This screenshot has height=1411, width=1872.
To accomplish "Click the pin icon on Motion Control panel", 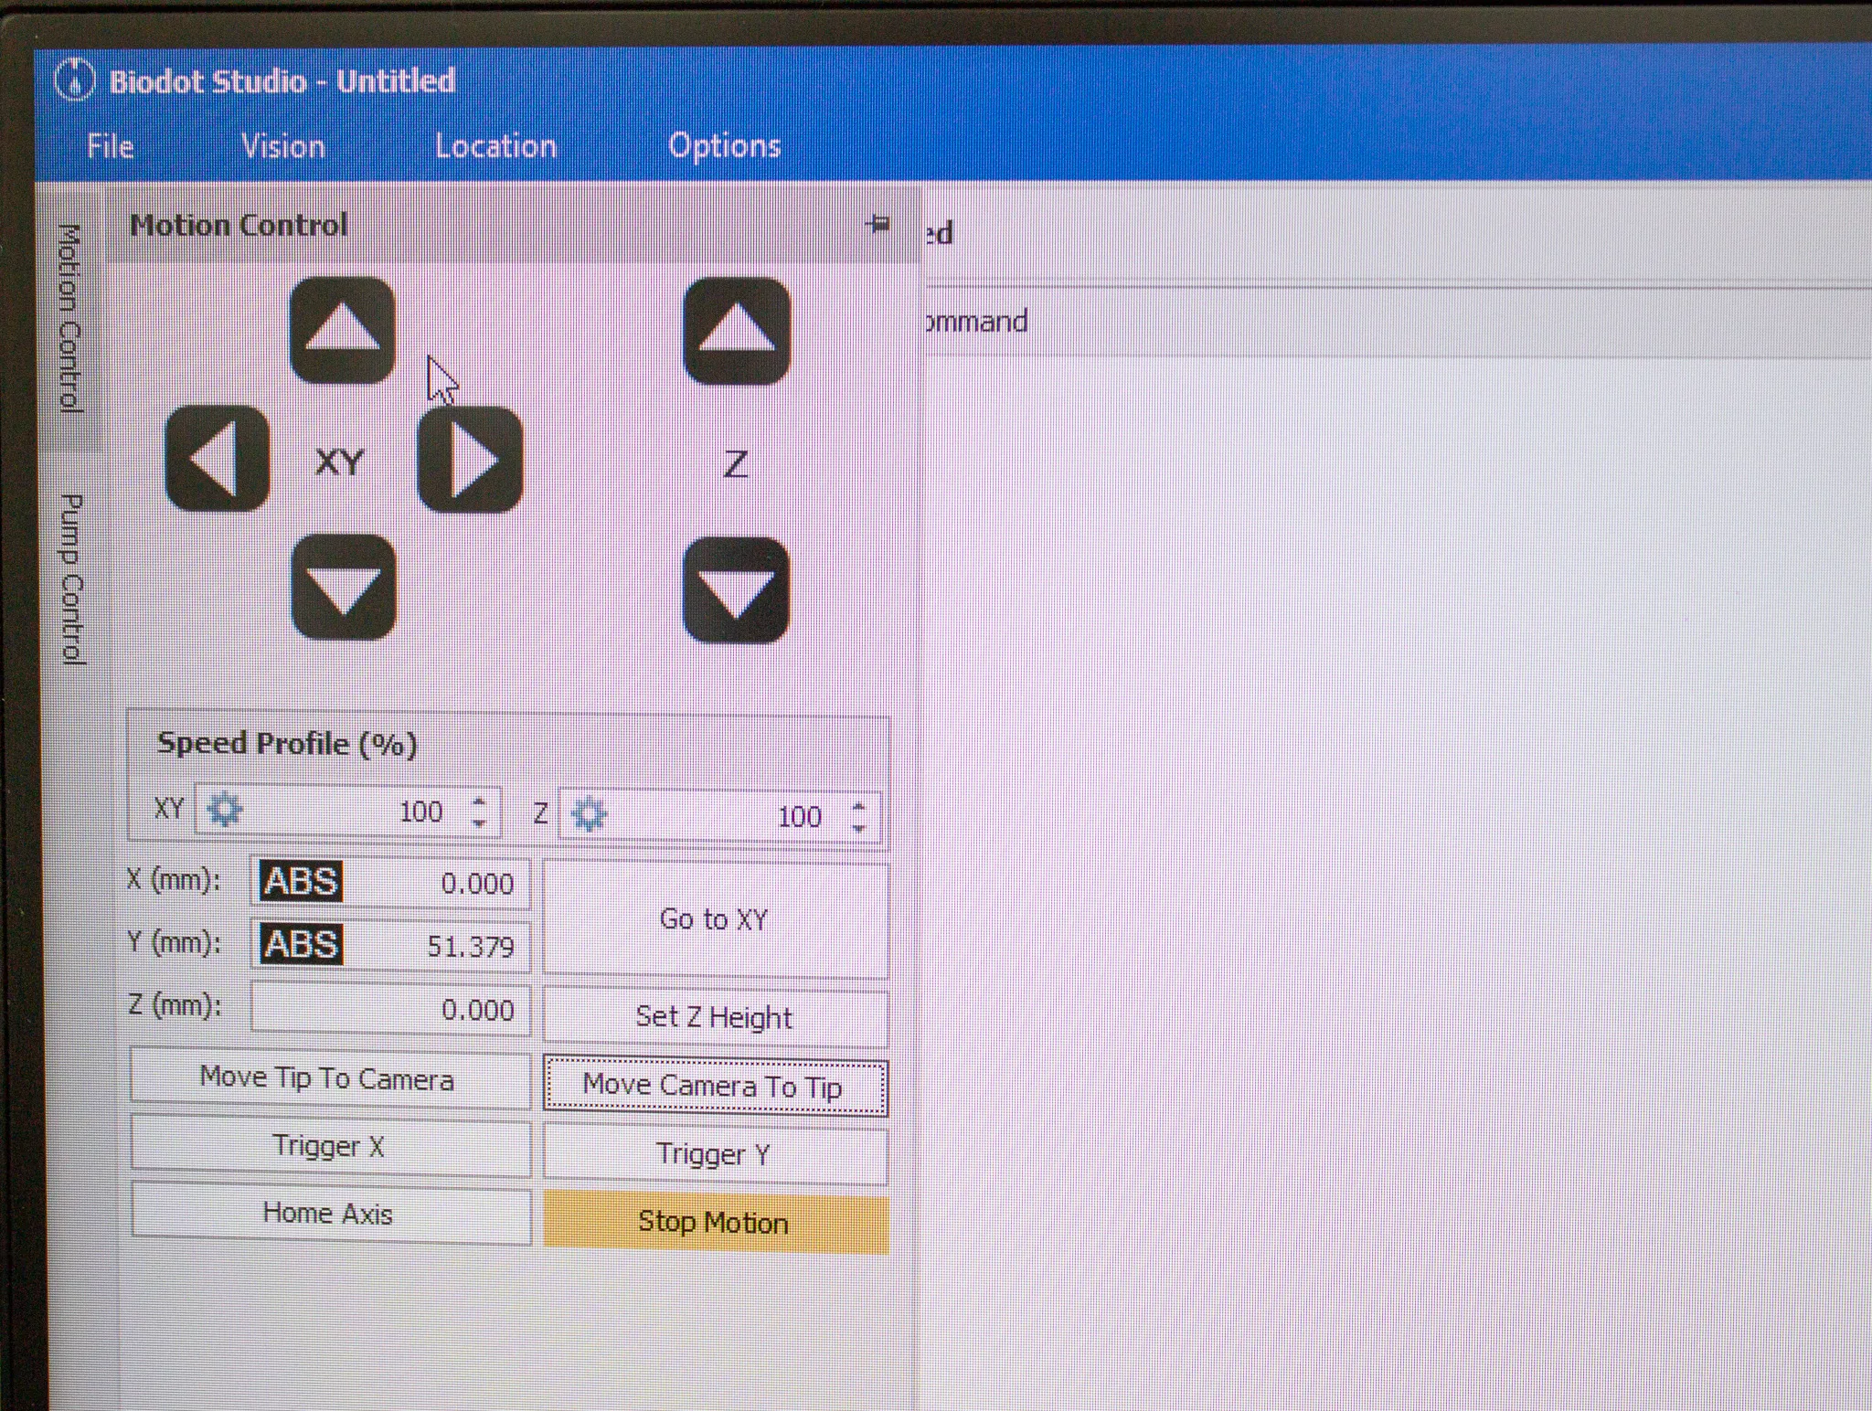I will coord(877,224).
